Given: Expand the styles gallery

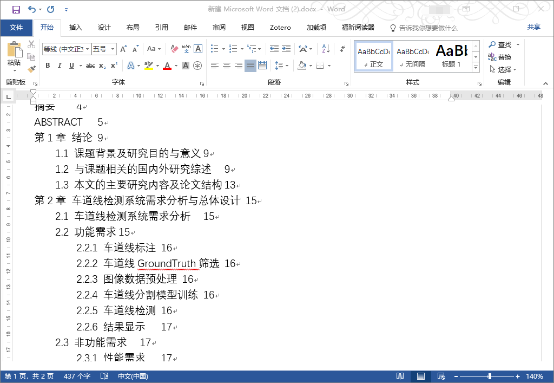Looking at the screenshot, I should pyautogui.click(x=476, y=67).
